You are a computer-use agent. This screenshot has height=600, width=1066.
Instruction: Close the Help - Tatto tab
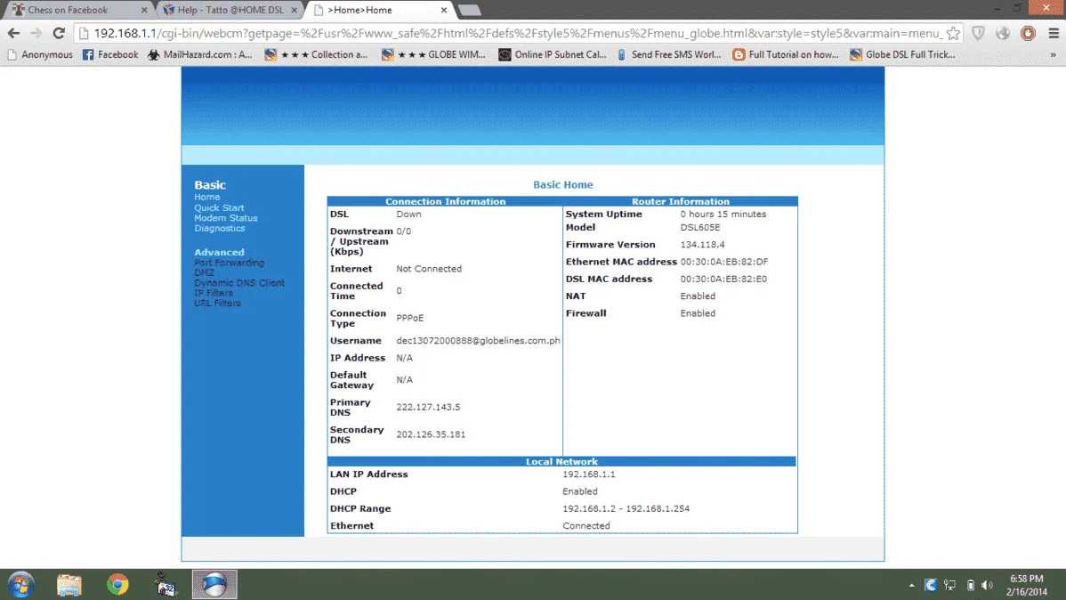tap(295, 10)
